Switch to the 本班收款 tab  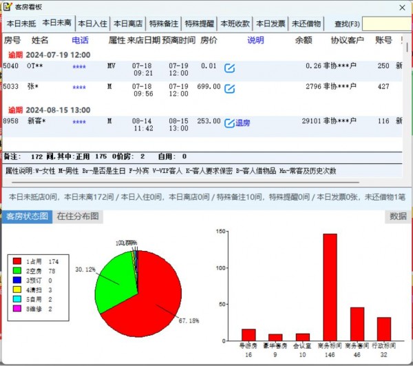point(235,23)
